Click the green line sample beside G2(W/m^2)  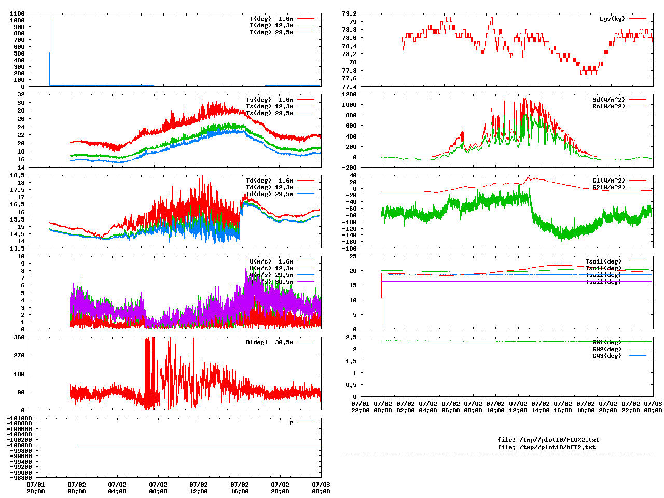(638, 187)
